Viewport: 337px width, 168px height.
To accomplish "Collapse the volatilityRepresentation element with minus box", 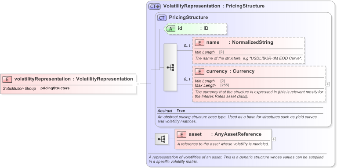I will [x=138, y=84].
